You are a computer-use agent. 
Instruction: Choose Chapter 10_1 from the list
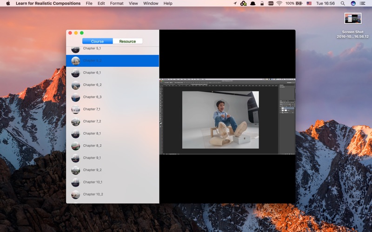tap(113, 182)
